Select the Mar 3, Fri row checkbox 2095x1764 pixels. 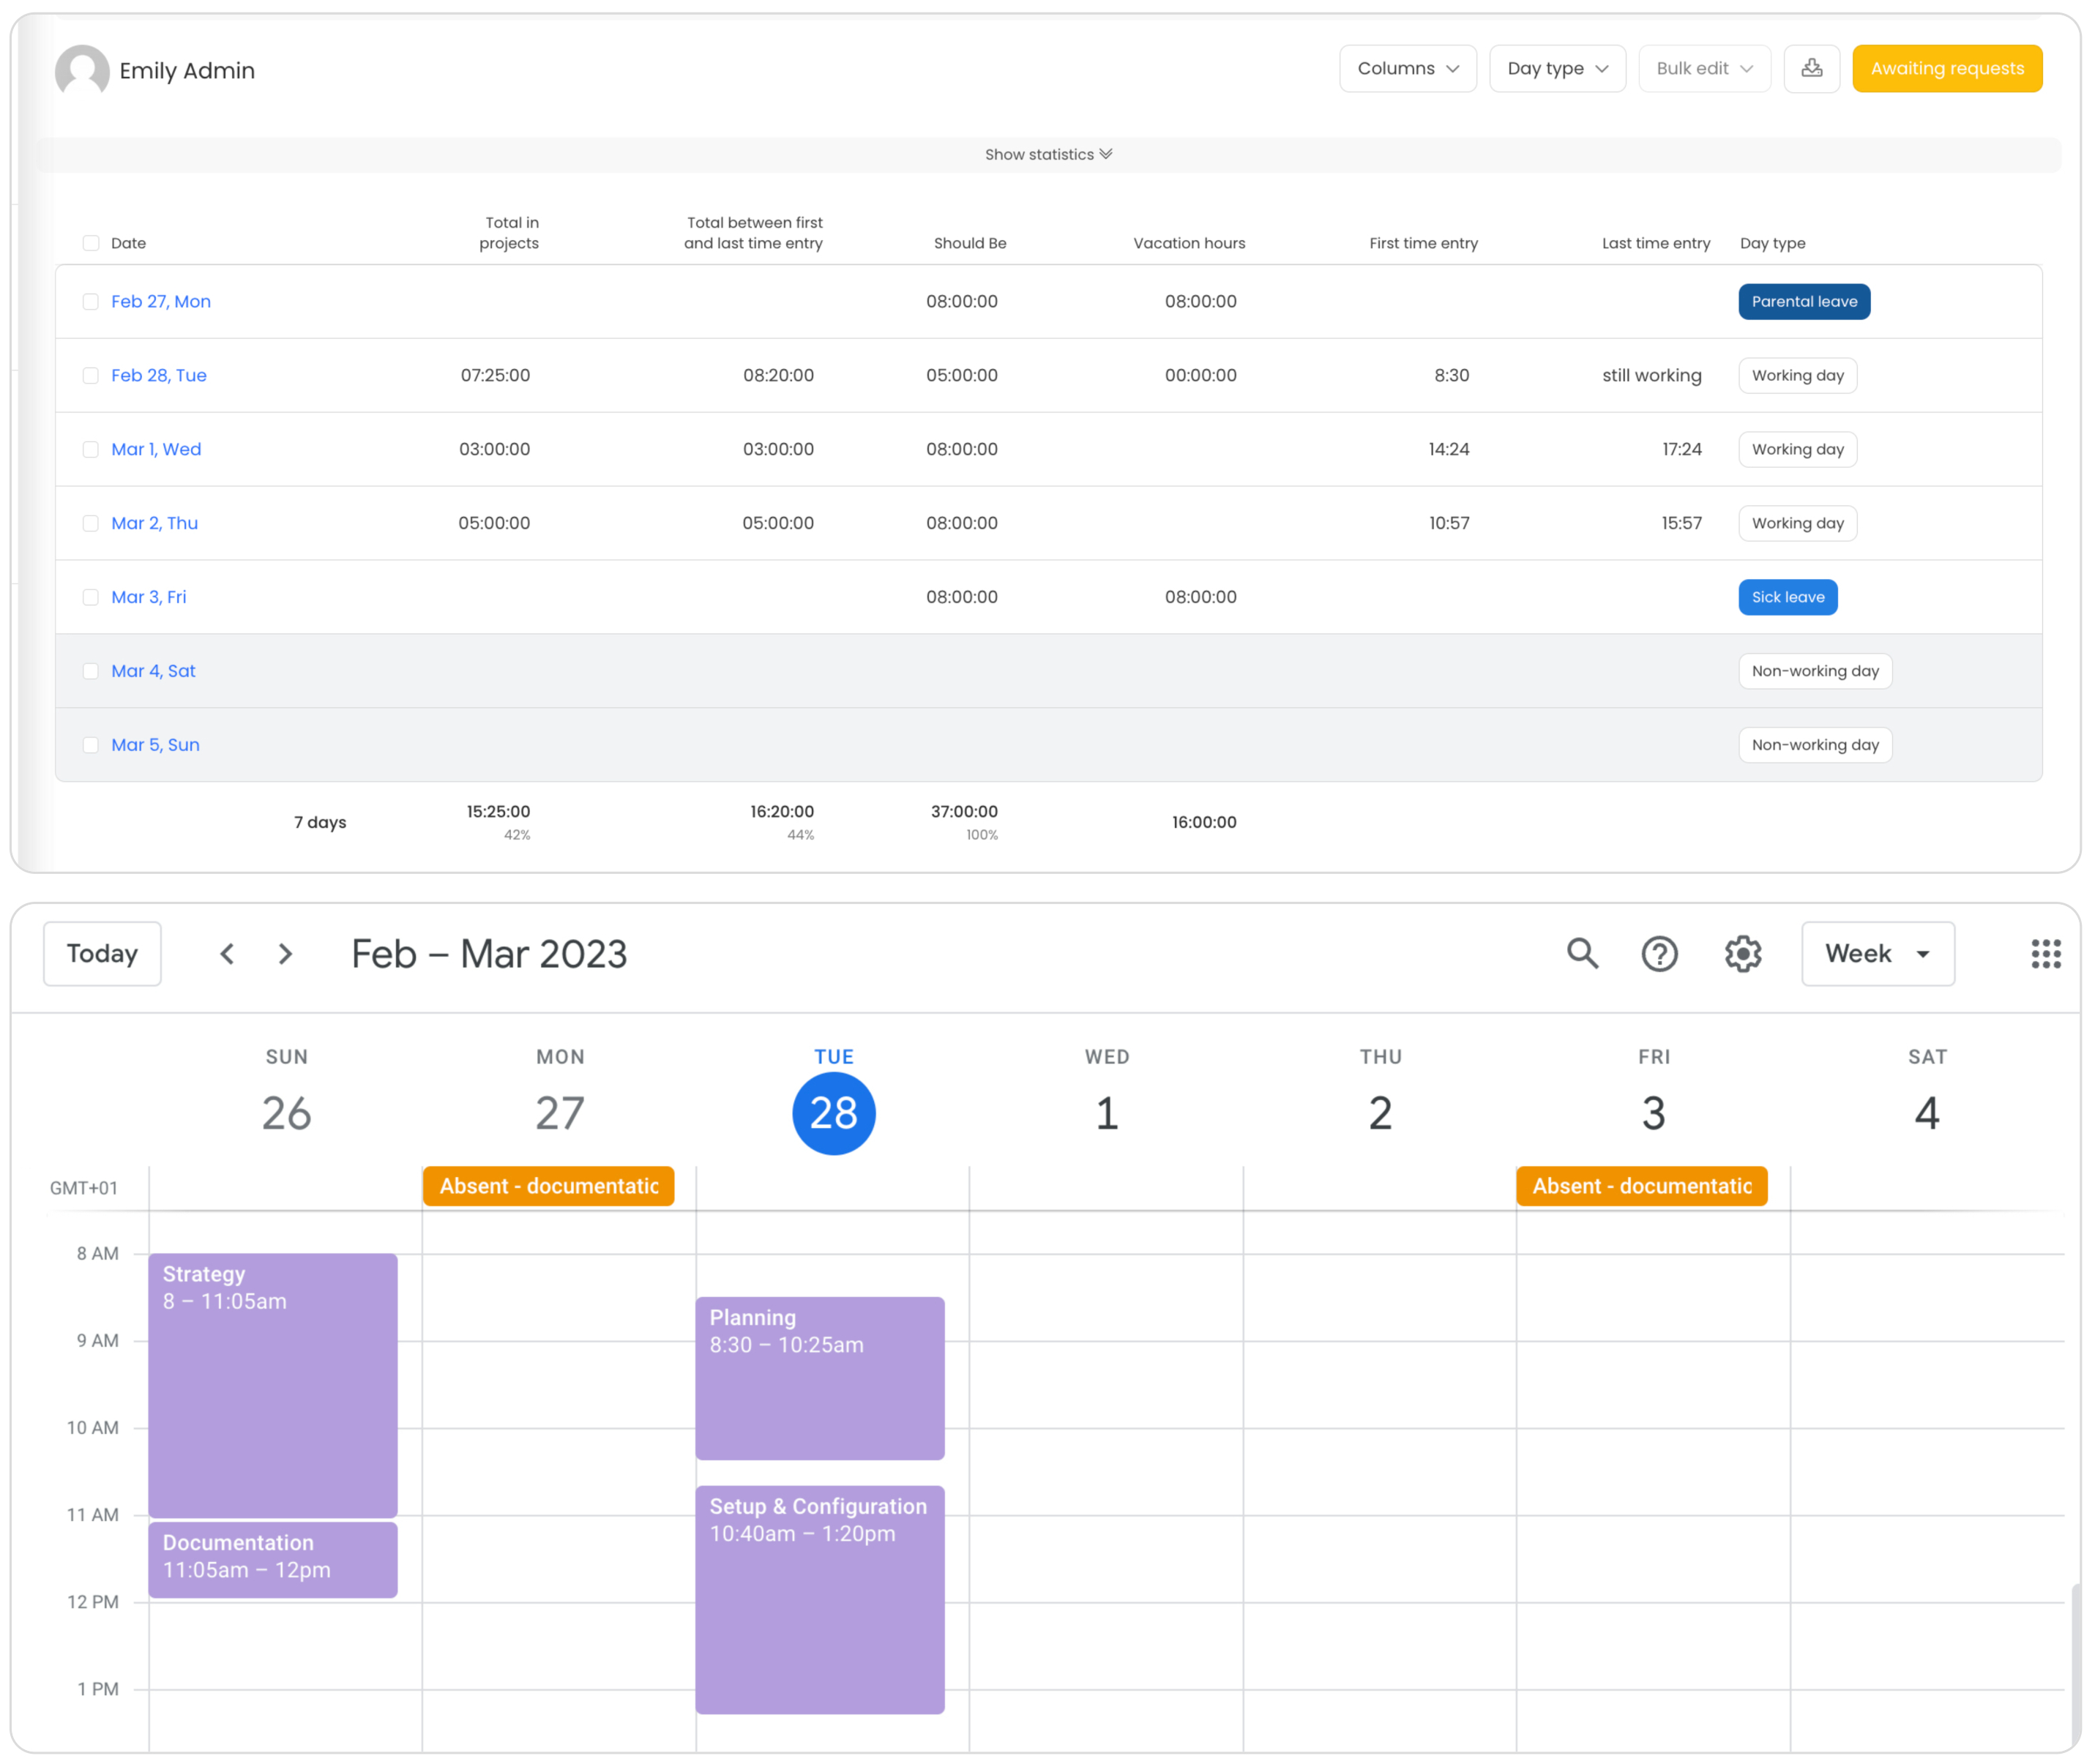pos(91,597)
